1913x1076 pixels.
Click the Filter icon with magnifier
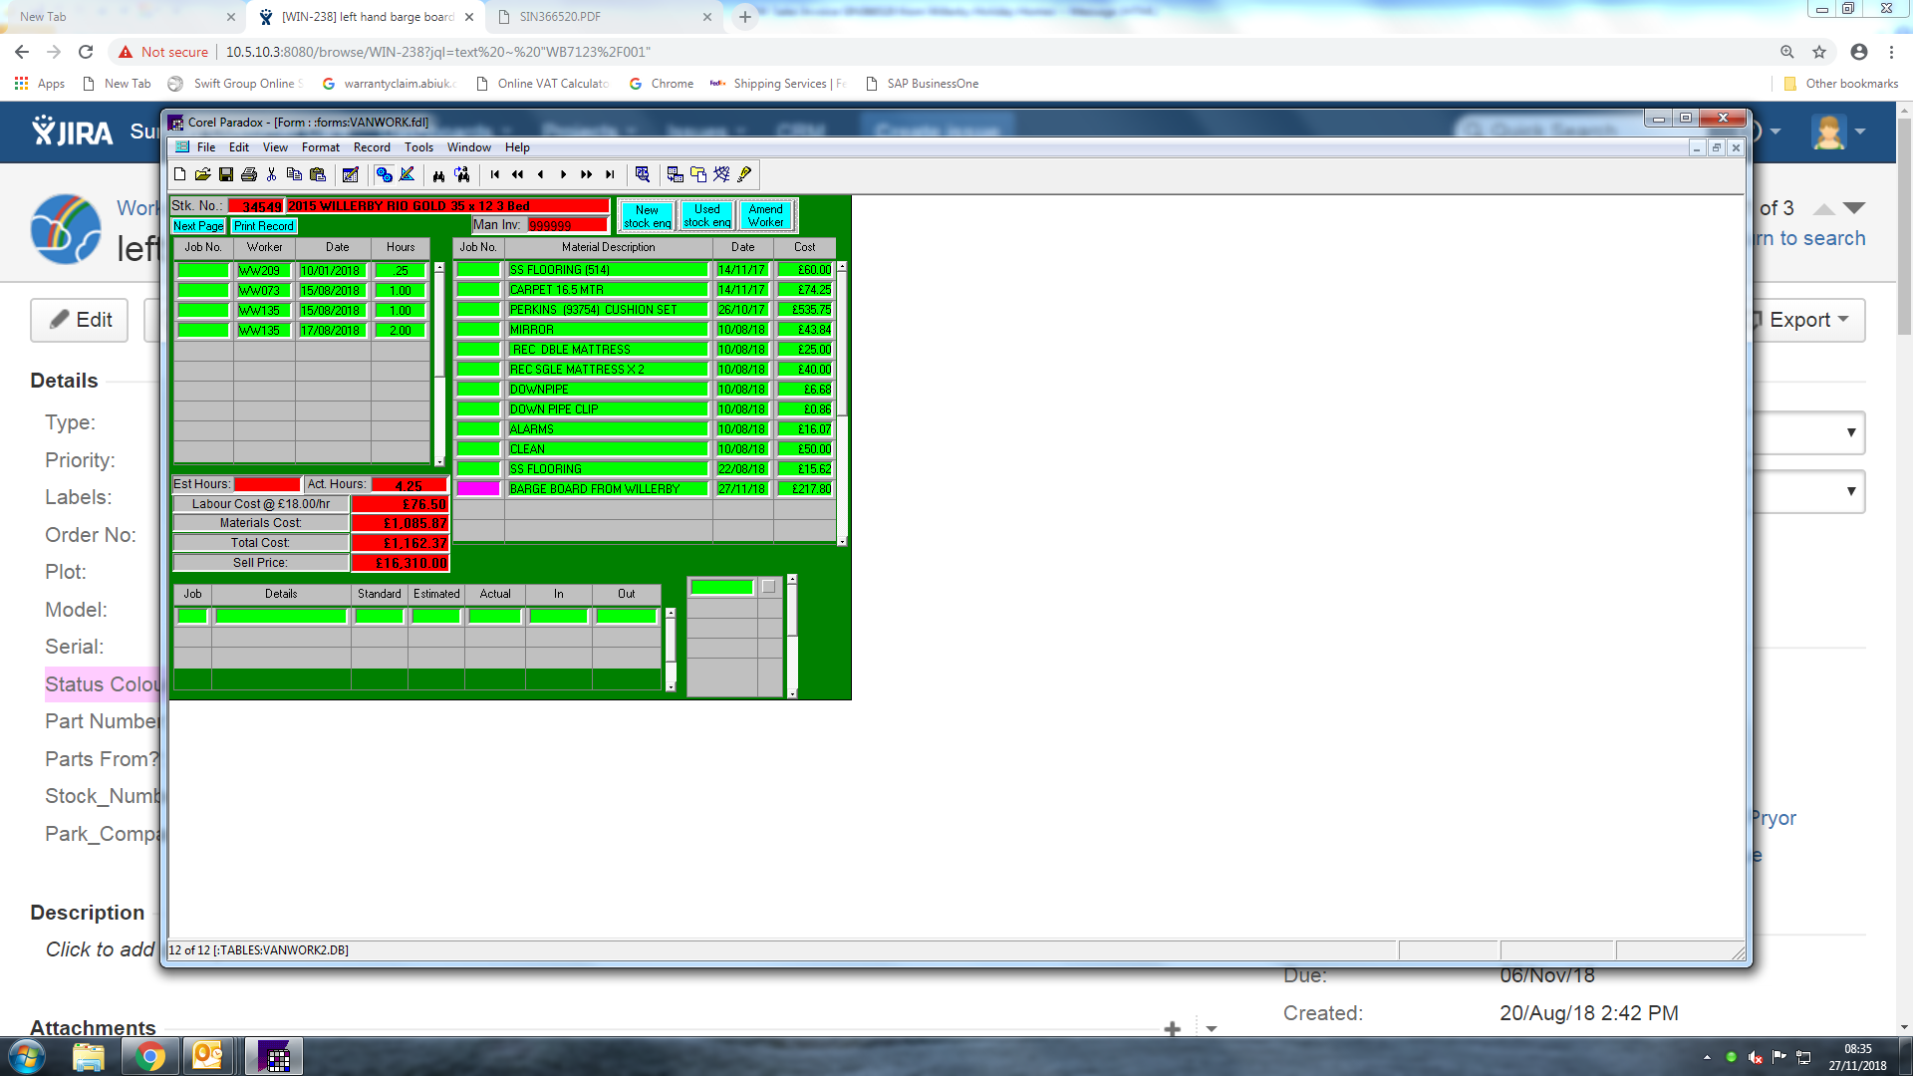(x=643, y=174)
